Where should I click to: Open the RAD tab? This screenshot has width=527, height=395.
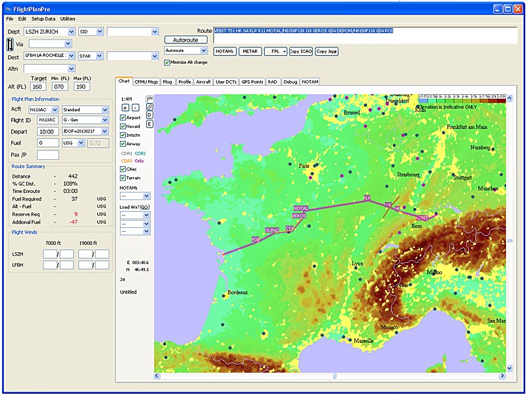(x=273, y=82)
